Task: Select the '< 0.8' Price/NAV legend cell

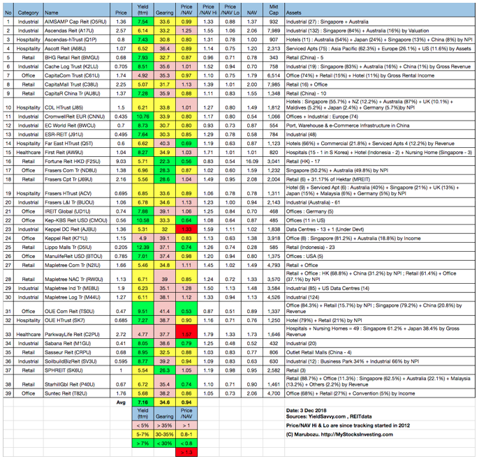Action: [x=186, y=444]
